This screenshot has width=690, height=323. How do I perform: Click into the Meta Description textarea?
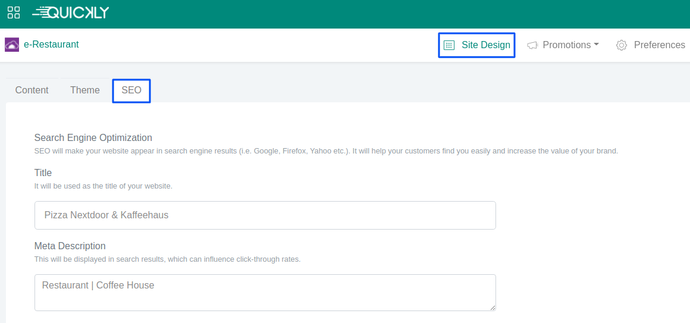tap(265, 292)
